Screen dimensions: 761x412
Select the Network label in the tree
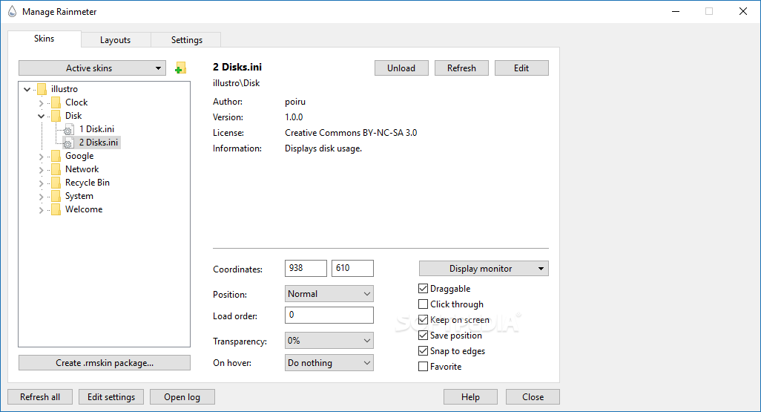pos(82,169)
